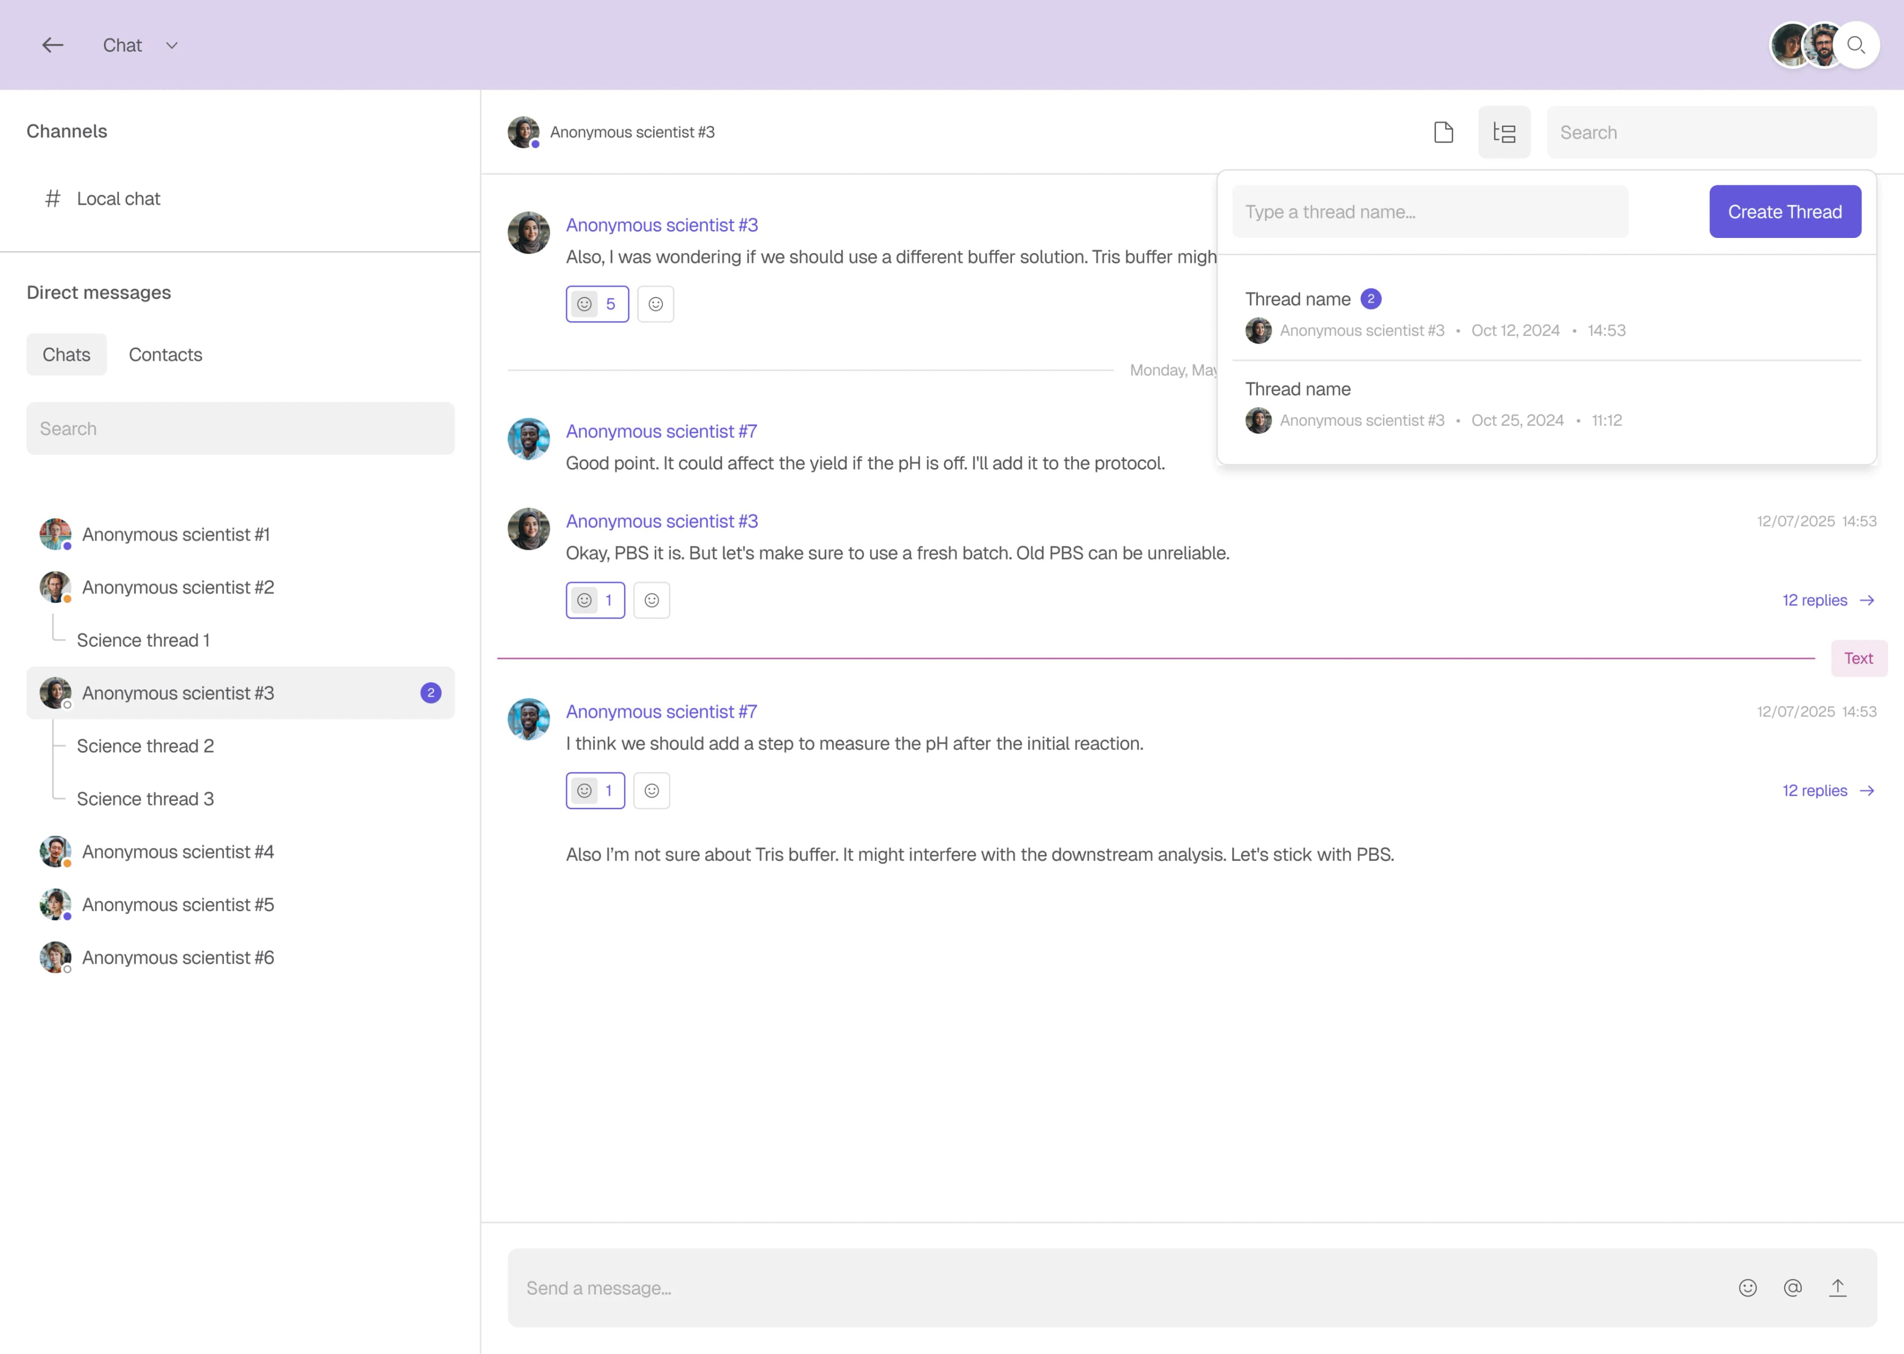Open 12 replies on measure pH message

(x=1828, y=790)
